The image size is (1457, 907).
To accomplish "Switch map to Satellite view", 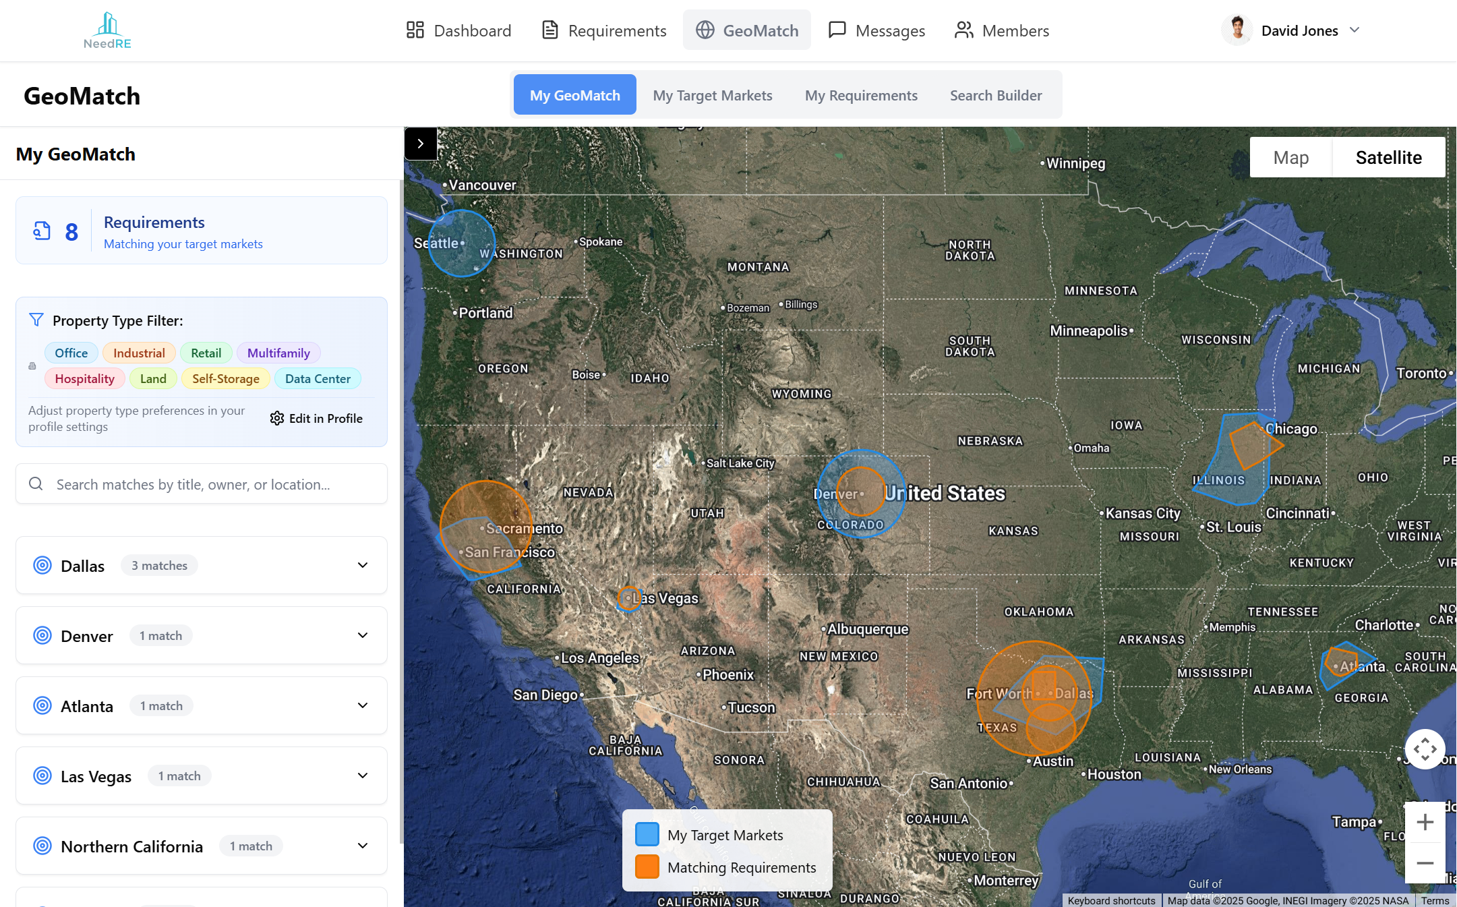I will click(1388, 157).
